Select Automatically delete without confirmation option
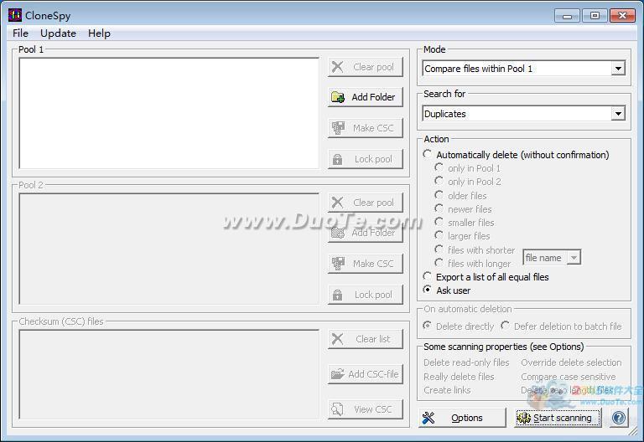 click(428, 154)
